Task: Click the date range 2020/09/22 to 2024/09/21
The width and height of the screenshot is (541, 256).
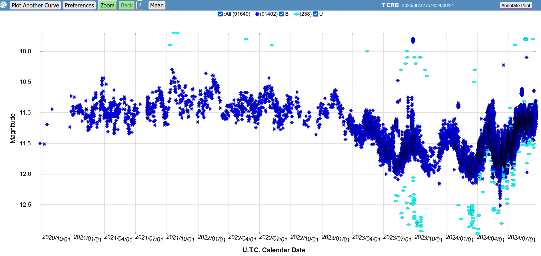Action: tap(428, 5)
